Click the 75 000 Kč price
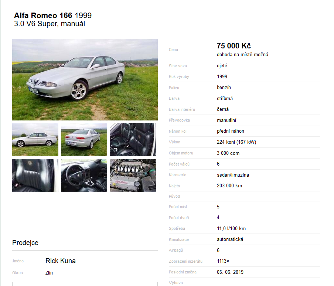The image size is (334, 286). pyautogui.click(x=234, y=45)
